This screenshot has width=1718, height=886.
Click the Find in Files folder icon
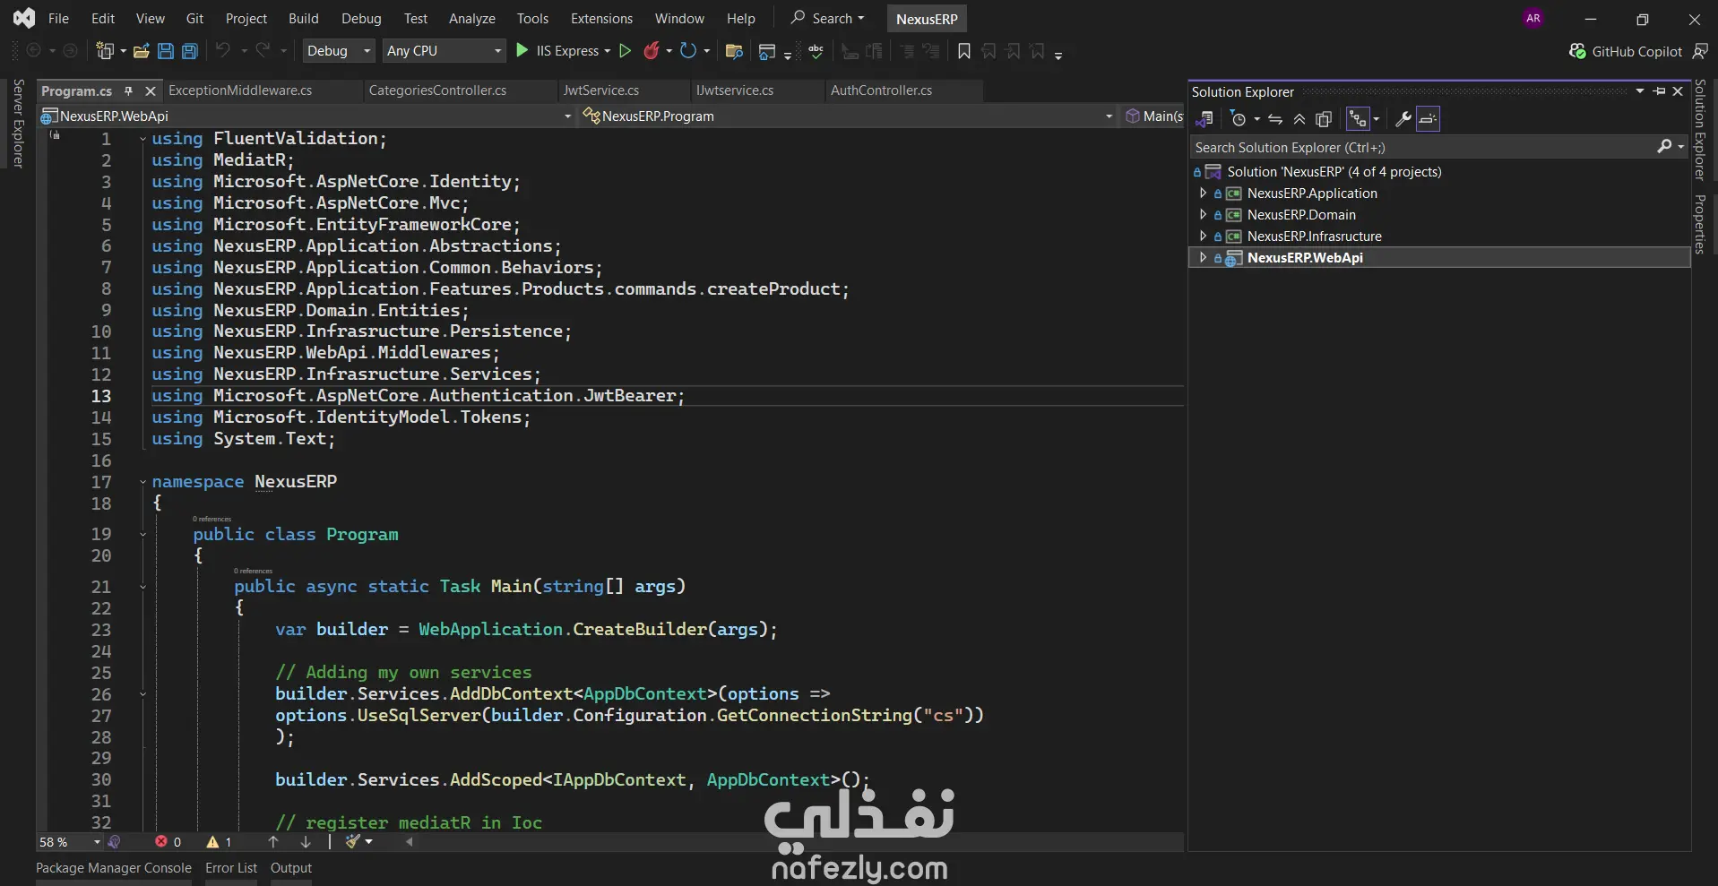734,51
